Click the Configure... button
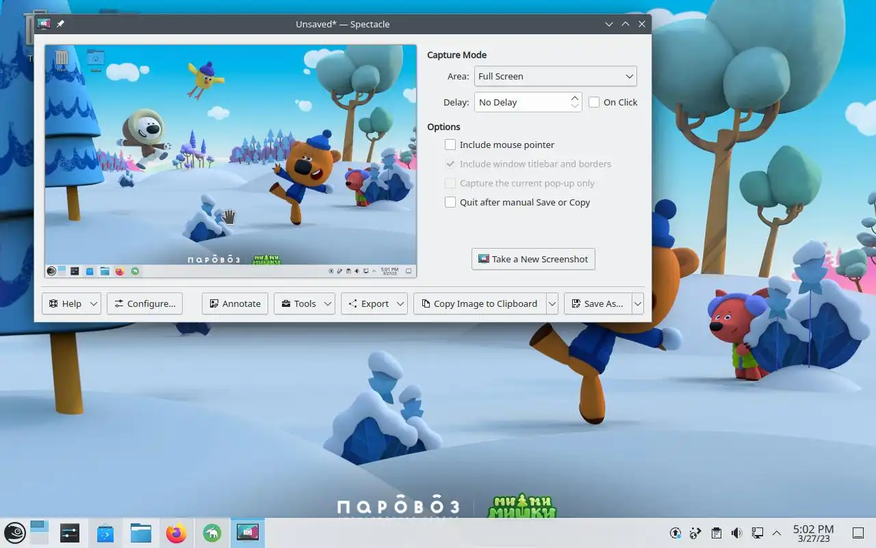Viewport: 876px width, 548px height. tap(144, 303)
